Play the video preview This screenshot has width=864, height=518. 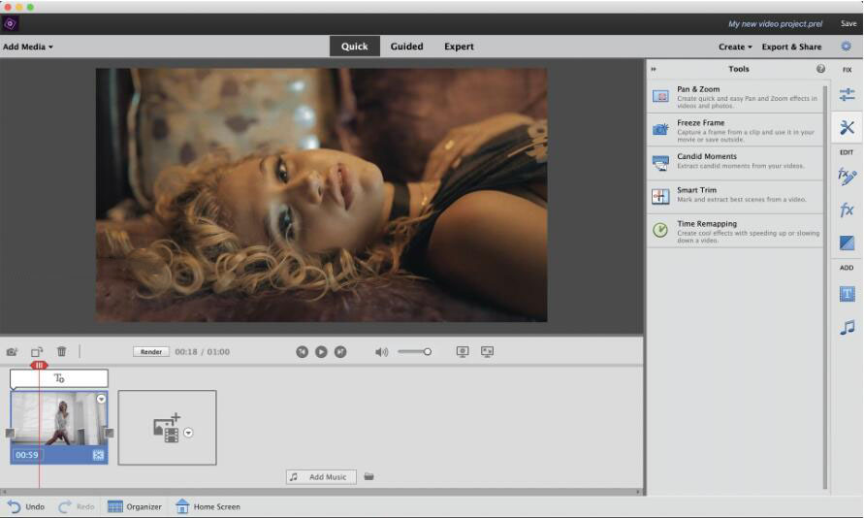point(321,351)
